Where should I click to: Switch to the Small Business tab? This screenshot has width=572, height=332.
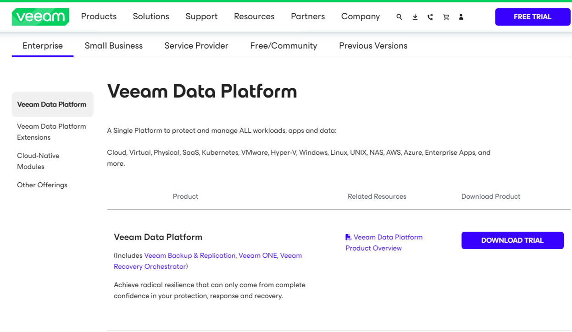click(114, 46)
